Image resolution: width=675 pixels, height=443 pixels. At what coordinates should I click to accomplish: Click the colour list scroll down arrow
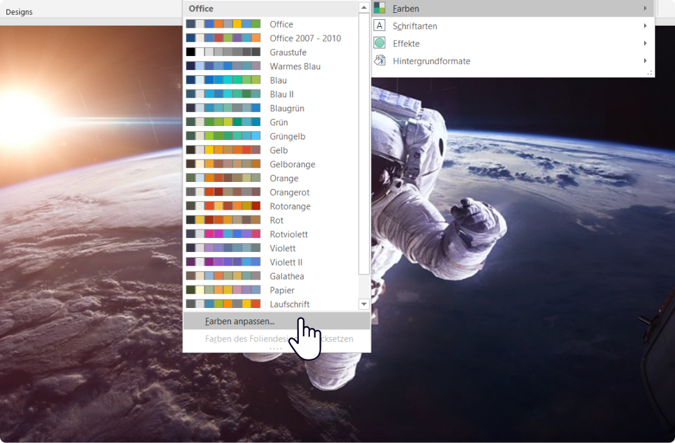tap(364, 304)
